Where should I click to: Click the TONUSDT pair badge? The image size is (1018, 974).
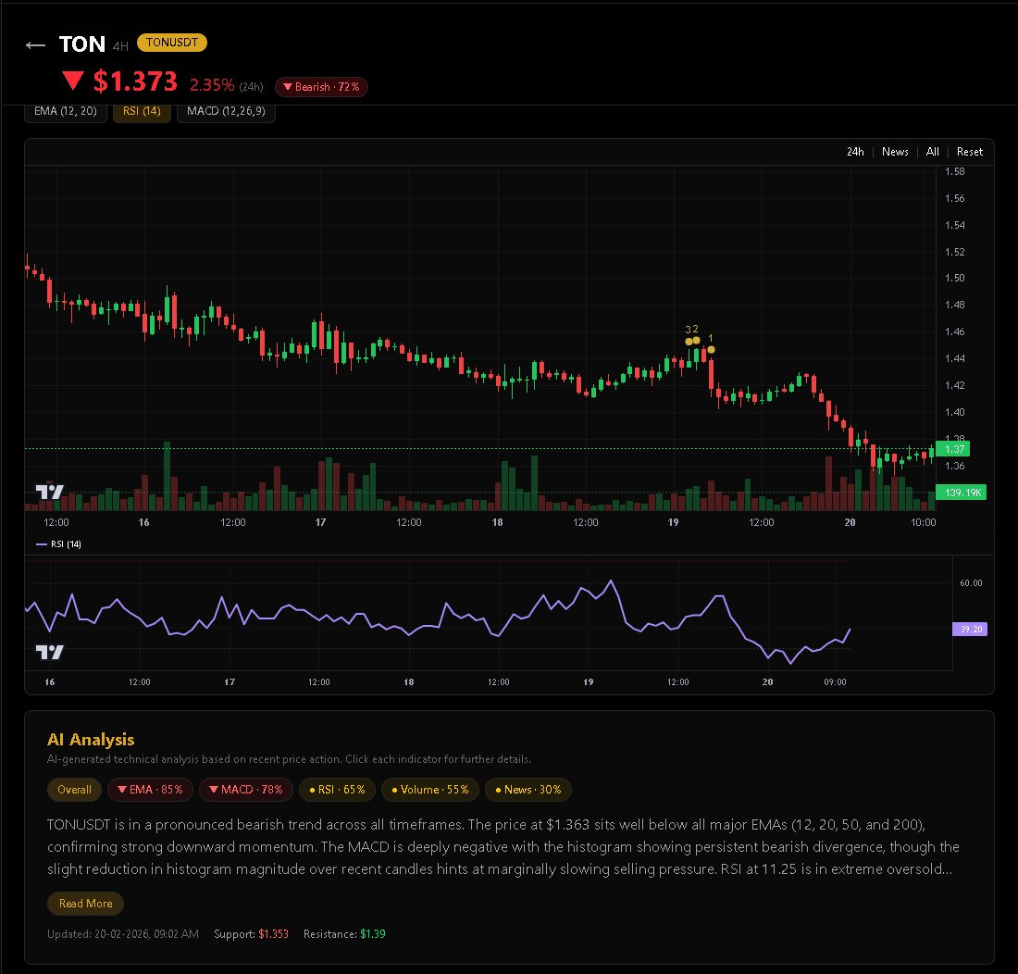(x=172, y=43)
